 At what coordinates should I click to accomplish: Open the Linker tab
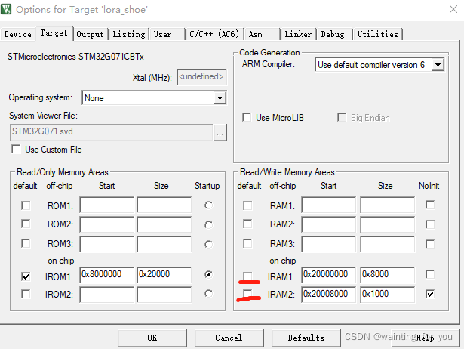[298, 34]
